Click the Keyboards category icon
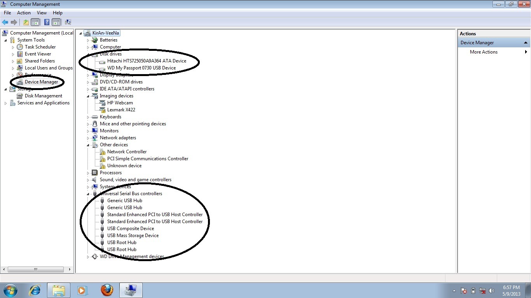Viewport: 531px width, 298px height. pos(94,117)
